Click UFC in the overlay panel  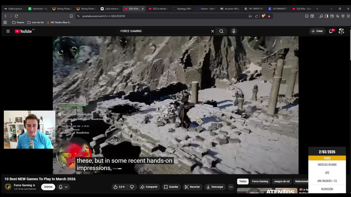[x=327, y=173]
